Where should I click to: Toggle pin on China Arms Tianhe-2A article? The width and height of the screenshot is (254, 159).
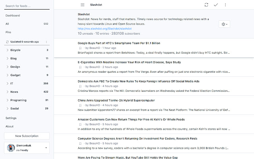[x=80, y=105]
